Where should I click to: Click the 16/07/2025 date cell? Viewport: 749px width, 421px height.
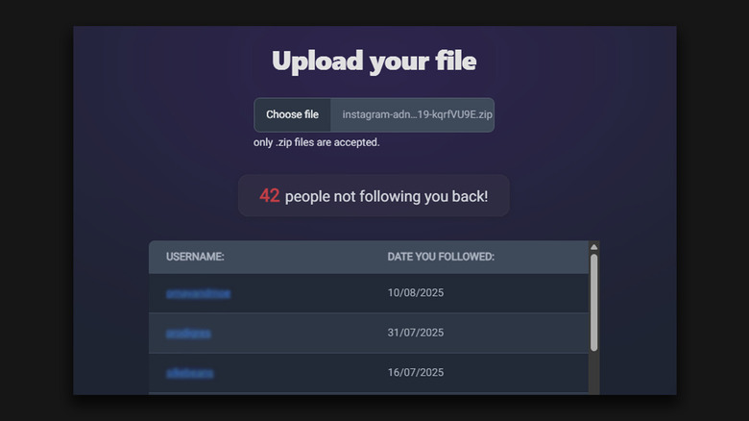416,373
